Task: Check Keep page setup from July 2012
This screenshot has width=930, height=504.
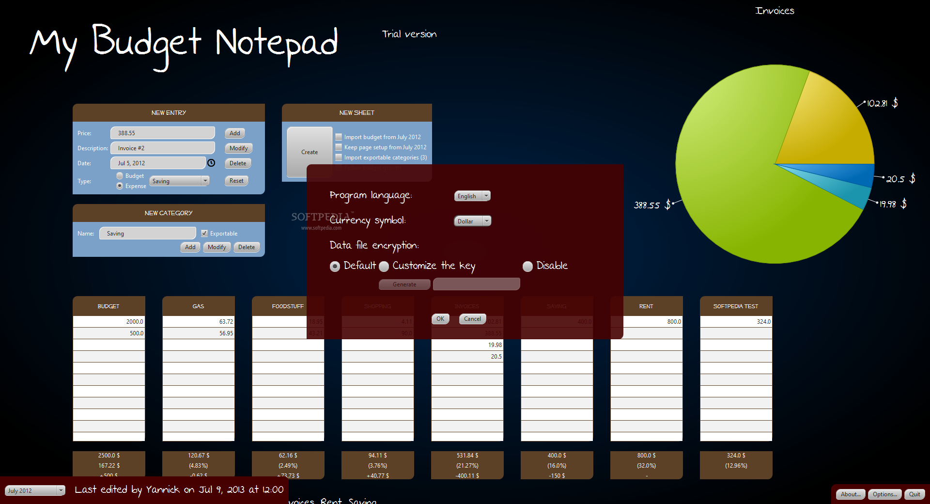Action: coord(339,147)
